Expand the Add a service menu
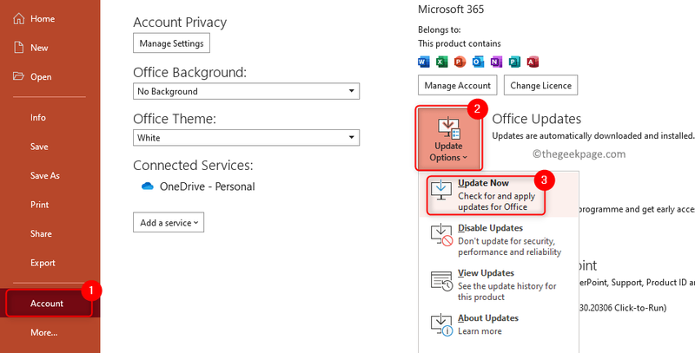 click(169, 223)
